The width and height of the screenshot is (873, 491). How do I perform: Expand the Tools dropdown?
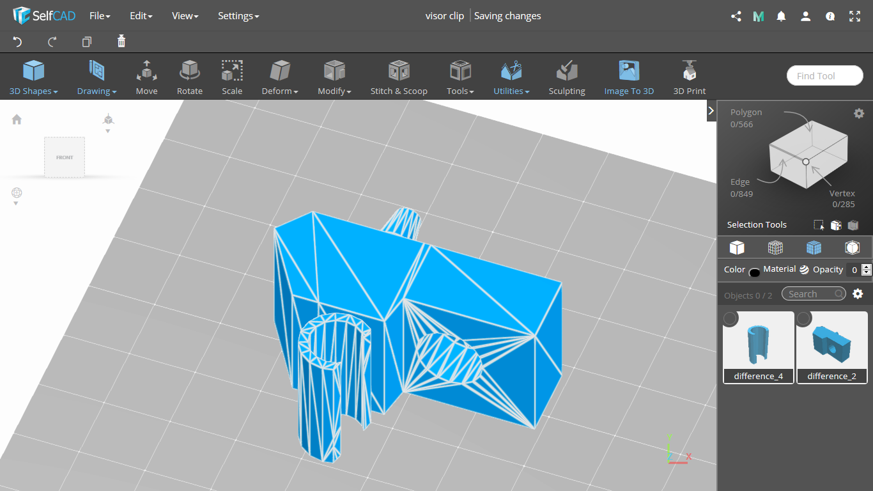click(460, 77)
